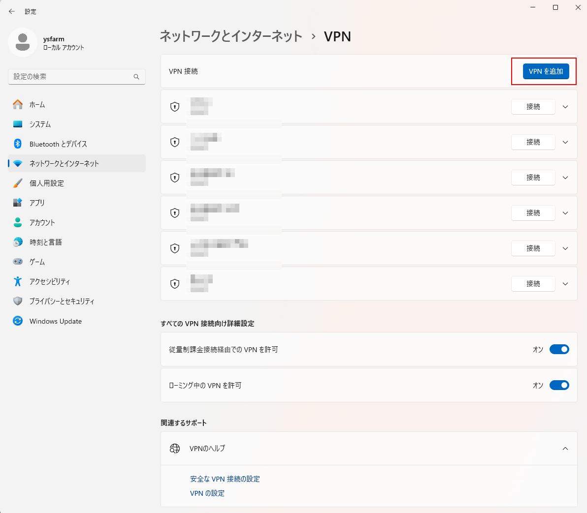Image resolution: width=587 pixels, height=513 pixels.
Task: Click the search magnifier icon
Action: pos(136,77)
